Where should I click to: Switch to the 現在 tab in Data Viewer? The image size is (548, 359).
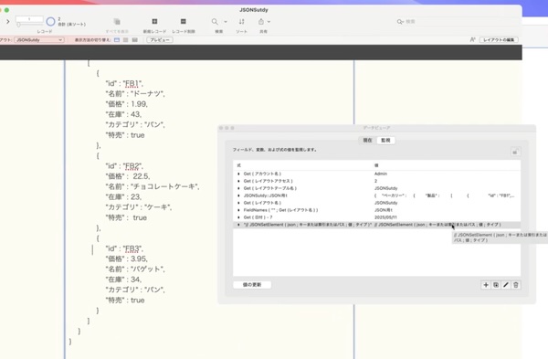tap(367, 140)
